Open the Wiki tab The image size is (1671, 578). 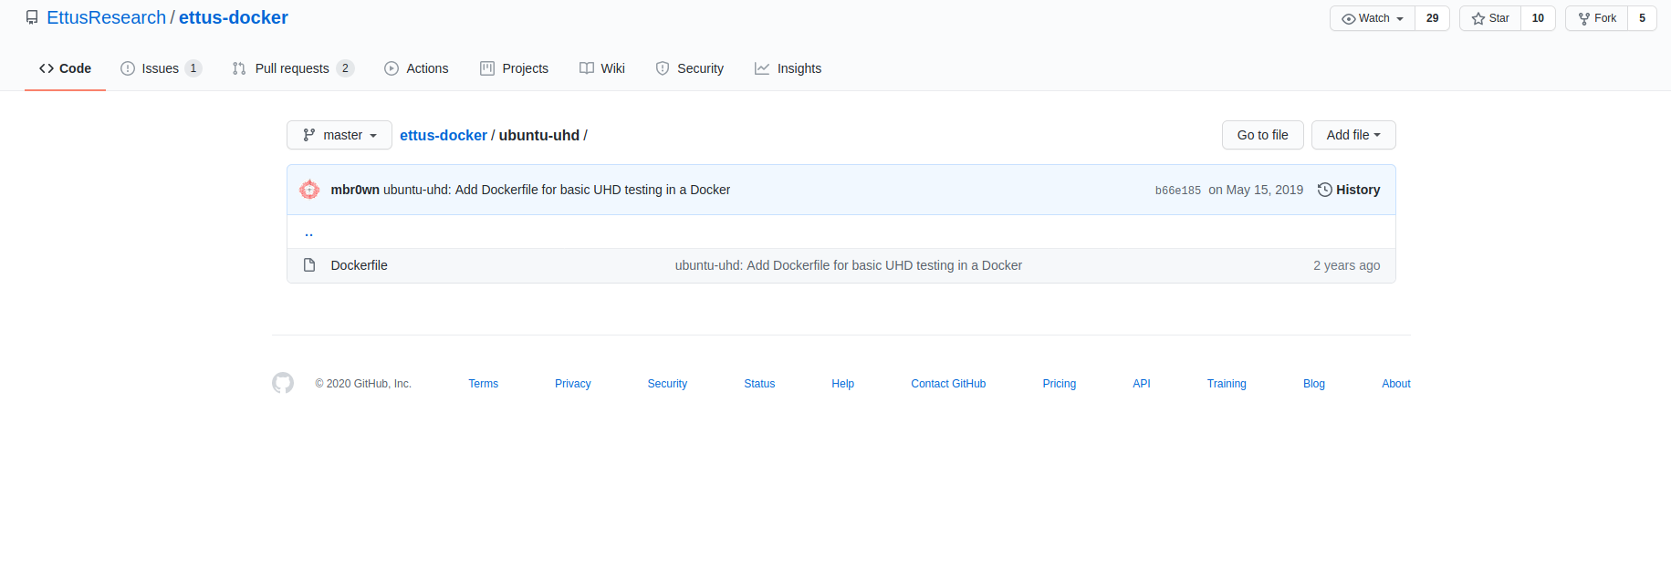602,68
